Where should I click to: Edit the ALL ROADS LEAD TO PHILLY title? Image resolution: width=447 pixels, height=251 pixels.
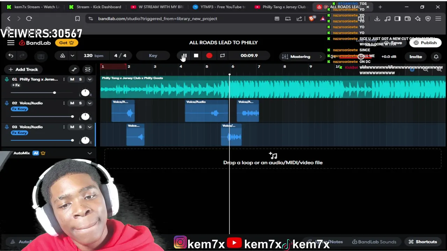pyautogui.click(x=223, y=43)
